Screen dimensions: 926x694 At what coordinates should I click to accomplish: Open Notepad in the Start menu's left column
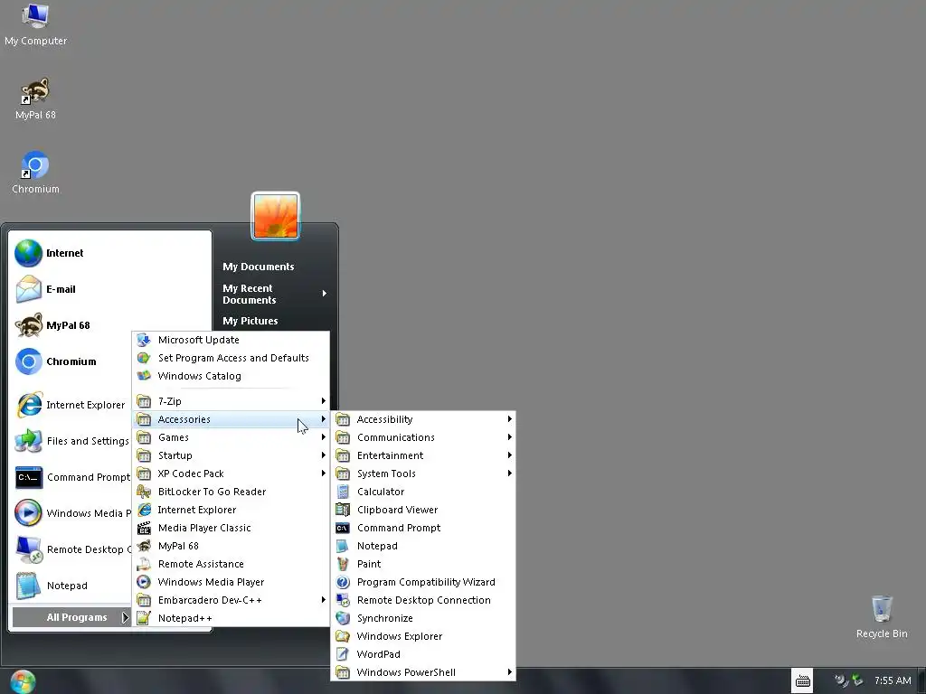coord(72,586)
